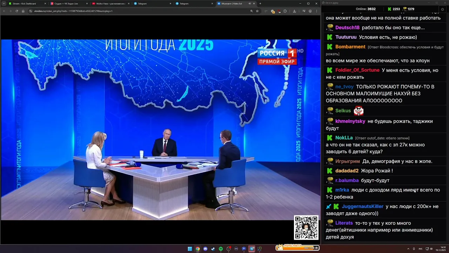Screen dimensions: 449x253
Task: Open the volume tray icon
Action: (x=431, y=249)
